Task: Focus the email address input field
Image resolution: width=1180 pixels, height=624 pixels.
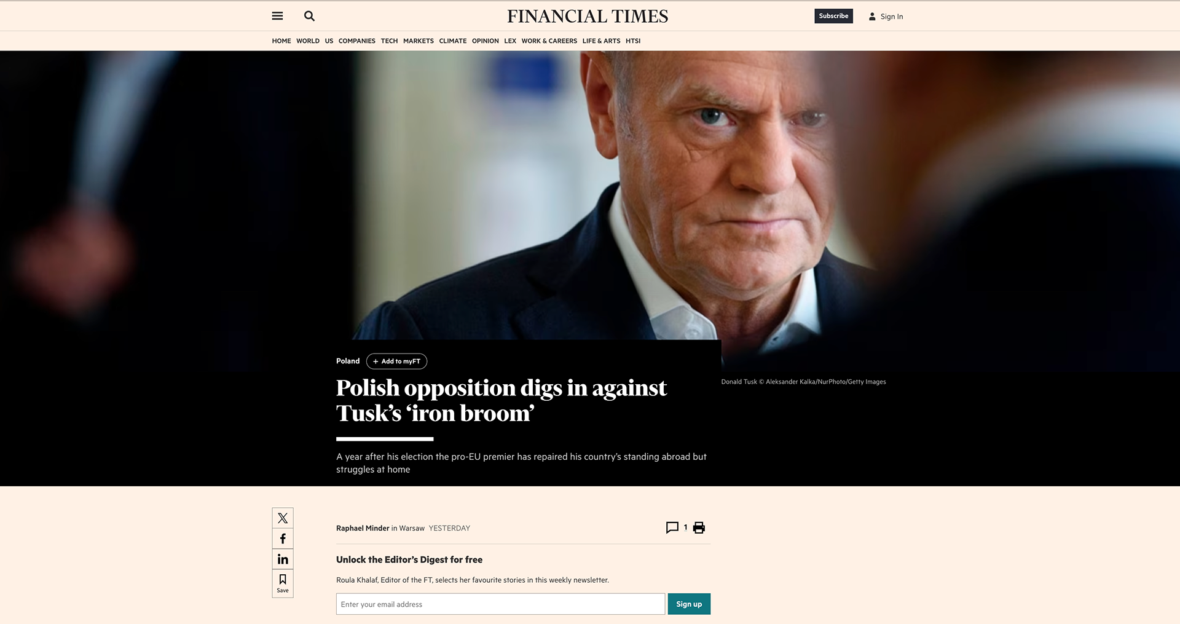Action: click(x=500, y=604)
